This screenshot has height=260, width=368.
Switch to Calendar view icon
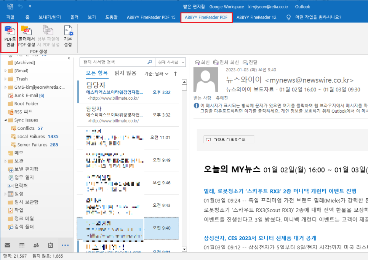click(22, 245)
